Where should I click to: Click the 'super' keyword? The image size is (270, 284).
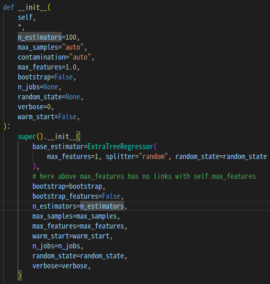(x=27, y=137)
